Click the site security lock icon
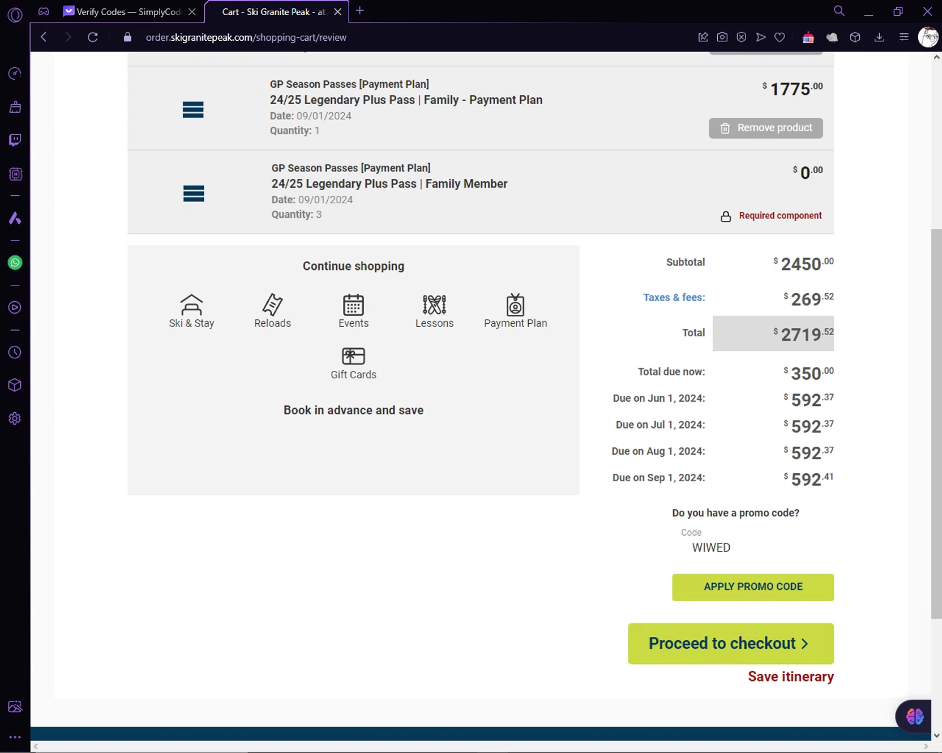 [127, 37]
